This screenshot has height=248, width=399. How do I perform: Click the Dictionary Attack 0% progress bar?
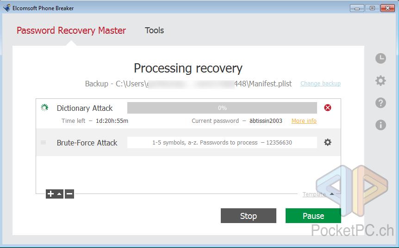[222, 108]
